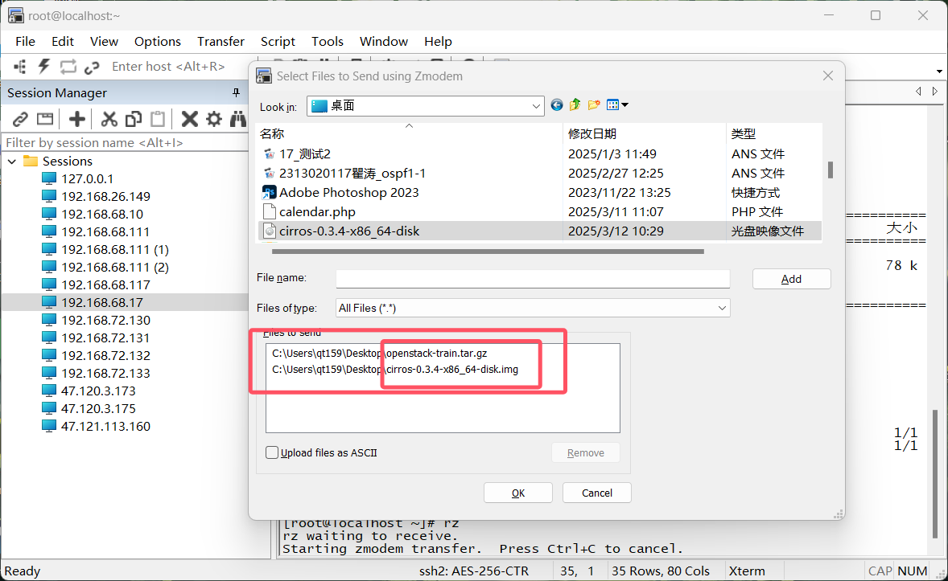948x581 pixels.
Task: Create new folder using the folder icon
Action: (x=594, y=105)
